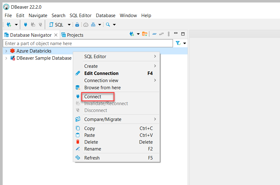
Task: Toggle Link with Editor arrows icon
Action: pos(161,34)
